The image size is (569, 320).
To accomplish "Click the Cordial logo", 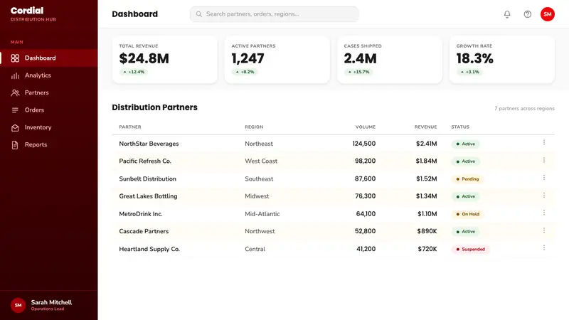I will click(x=27, y=11).
